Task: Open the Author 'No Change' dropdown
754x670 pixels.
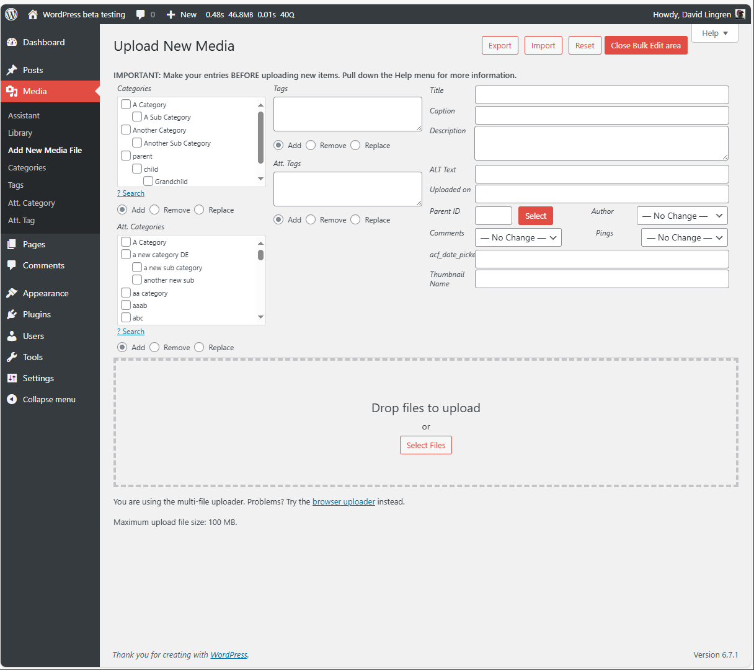Action: click(x=682, y=216)
